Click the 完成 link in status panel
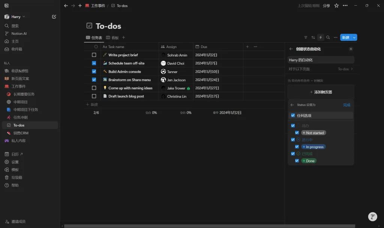The height and width of the screenshot is (228, 384). pos(346,105)
